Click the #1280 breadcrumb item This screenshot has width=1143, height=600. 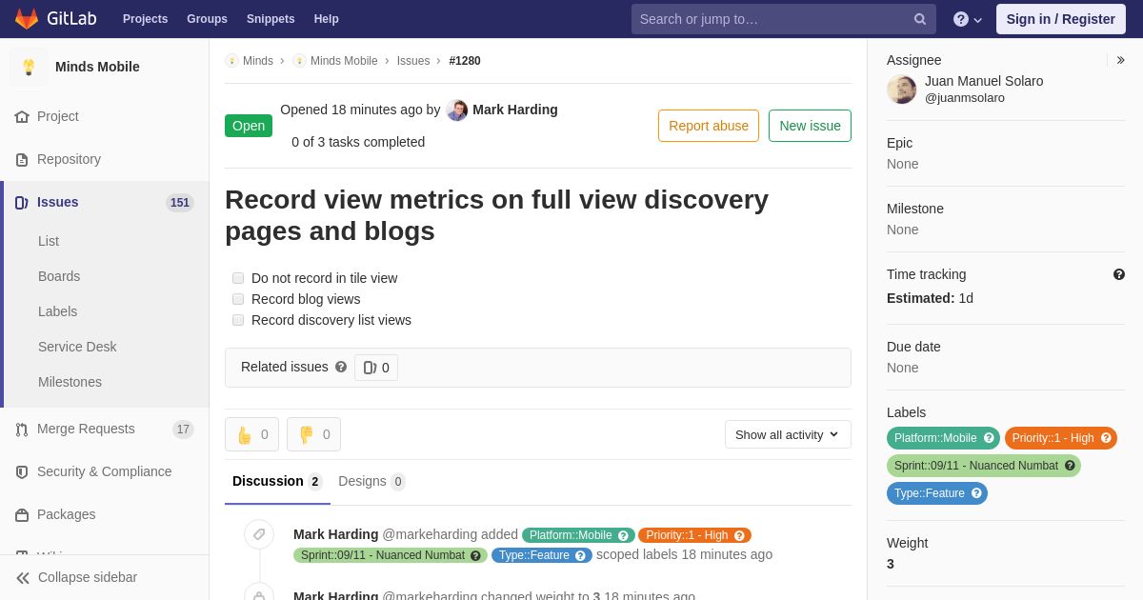(465, 61)
